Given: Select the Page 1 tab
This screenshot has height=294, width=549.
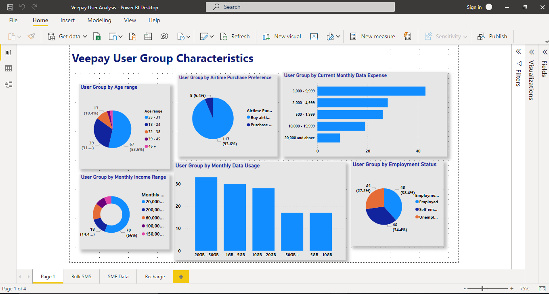Looking at the screenshot, I should click(48, 277).
